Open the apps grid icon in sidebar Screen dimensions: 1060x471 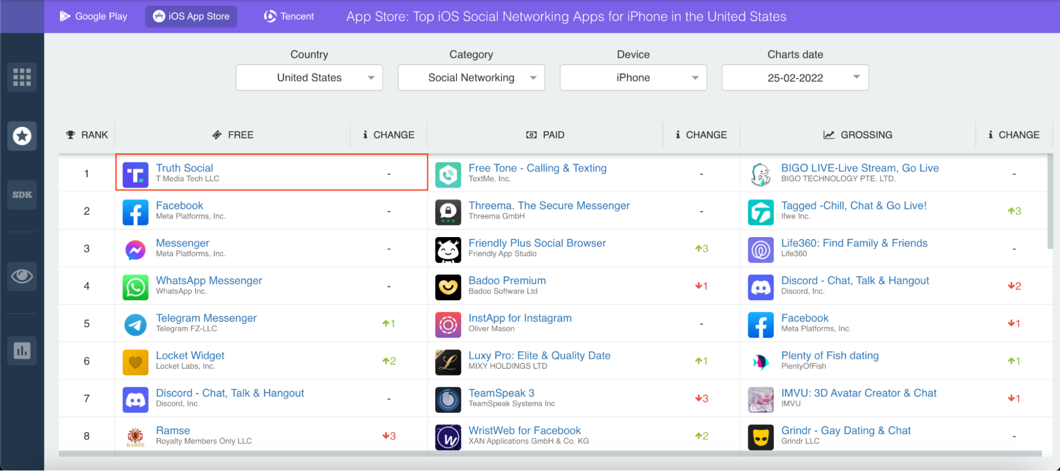[22, 77]
